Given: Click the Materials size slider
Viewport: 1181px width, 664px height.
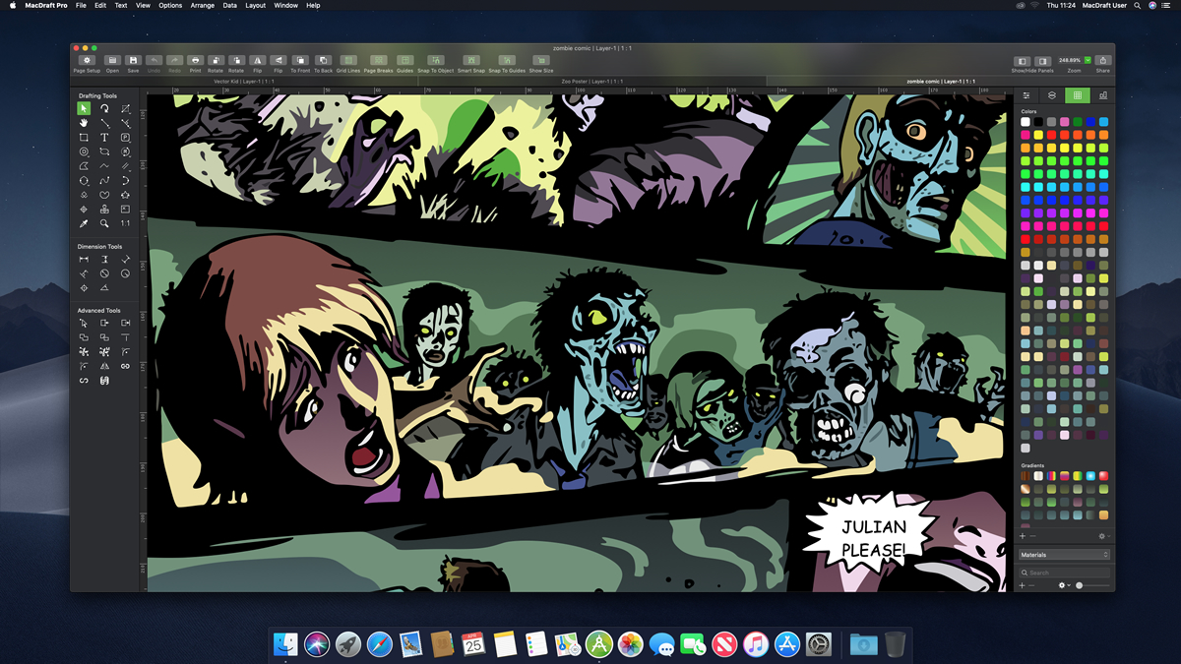Looking at the screenshot, I should [1093, 585].
